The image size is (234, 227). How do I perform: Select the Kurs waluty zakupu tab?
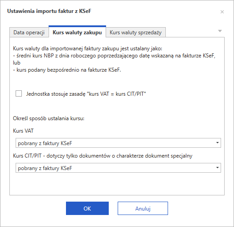[x=77, y=32]
